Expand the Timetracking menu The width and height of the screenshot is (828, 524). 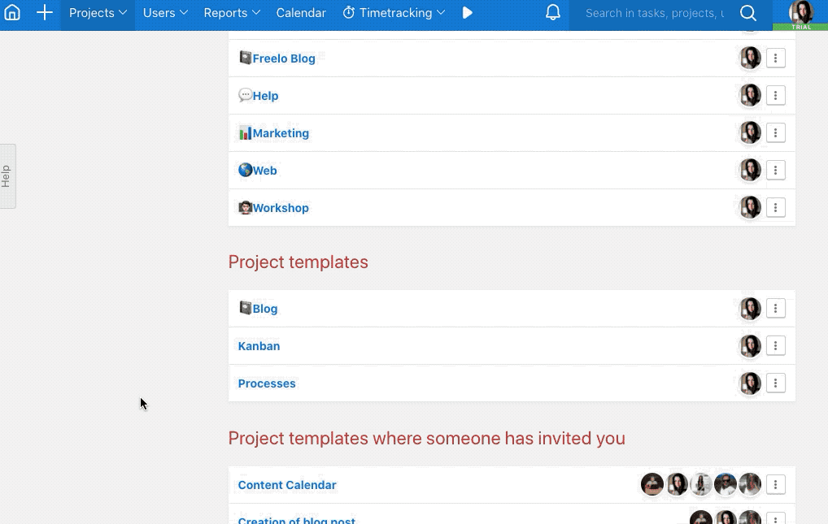394,13
